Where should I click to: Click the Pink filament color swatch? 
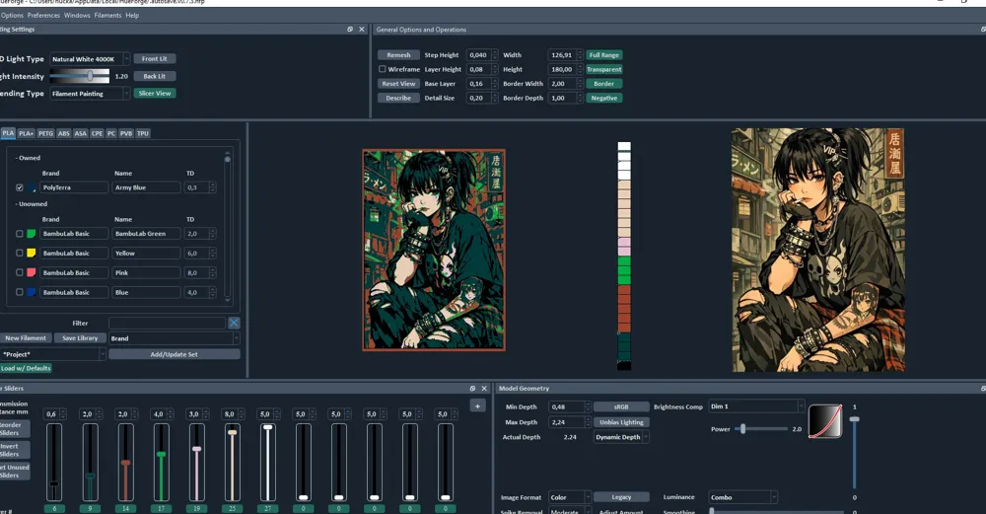click(31, 272)
